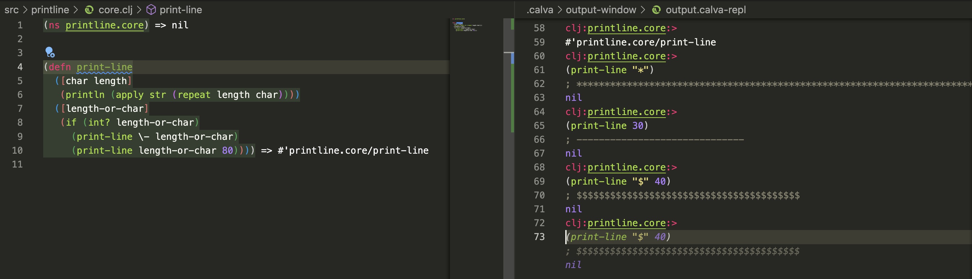Click printline.core prompt link on line 58
Viewport: 972px width, 279px height.
627,28
